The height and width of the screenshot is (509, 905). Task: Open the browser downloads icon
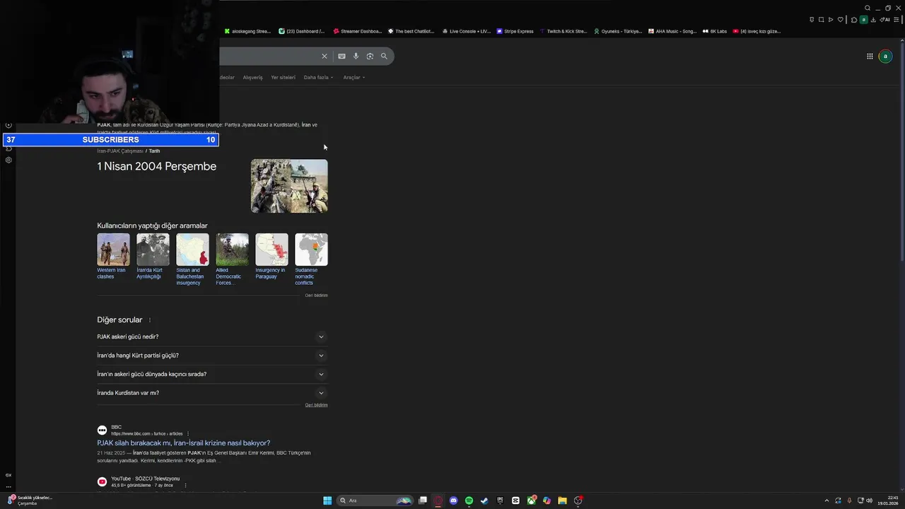pyautogui.click(x=874, y=20)
